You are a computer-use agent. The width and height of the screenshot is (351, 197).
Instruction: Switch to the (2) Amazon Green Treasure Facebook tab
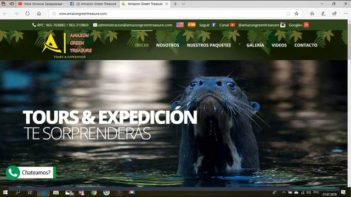click(x=94, y=4)
